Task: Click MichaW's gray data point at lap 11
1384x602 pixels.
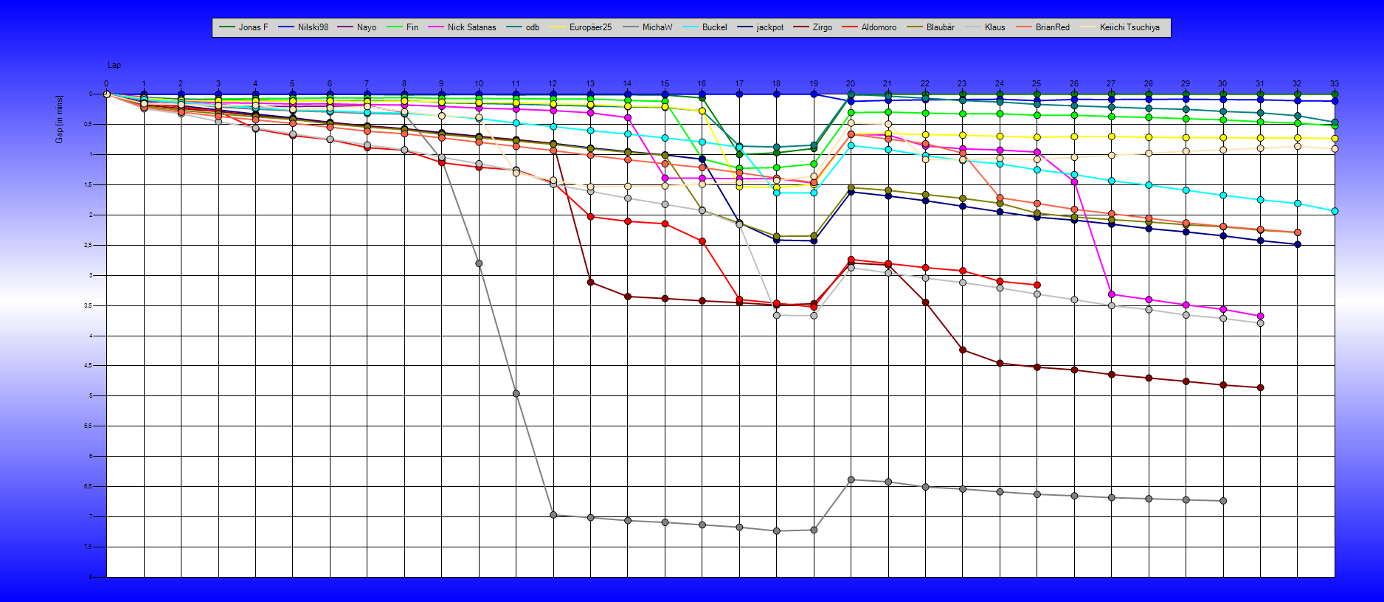Action: [x=516, y=394]
